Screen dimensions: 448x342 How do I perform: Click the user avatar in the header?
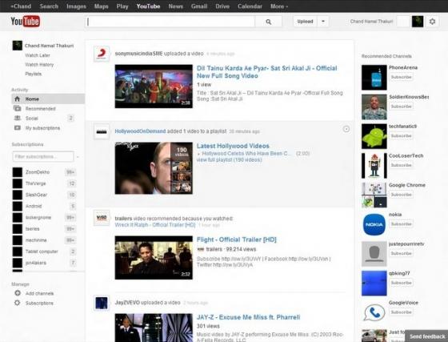pyautogui.click(x=418, y=22)
